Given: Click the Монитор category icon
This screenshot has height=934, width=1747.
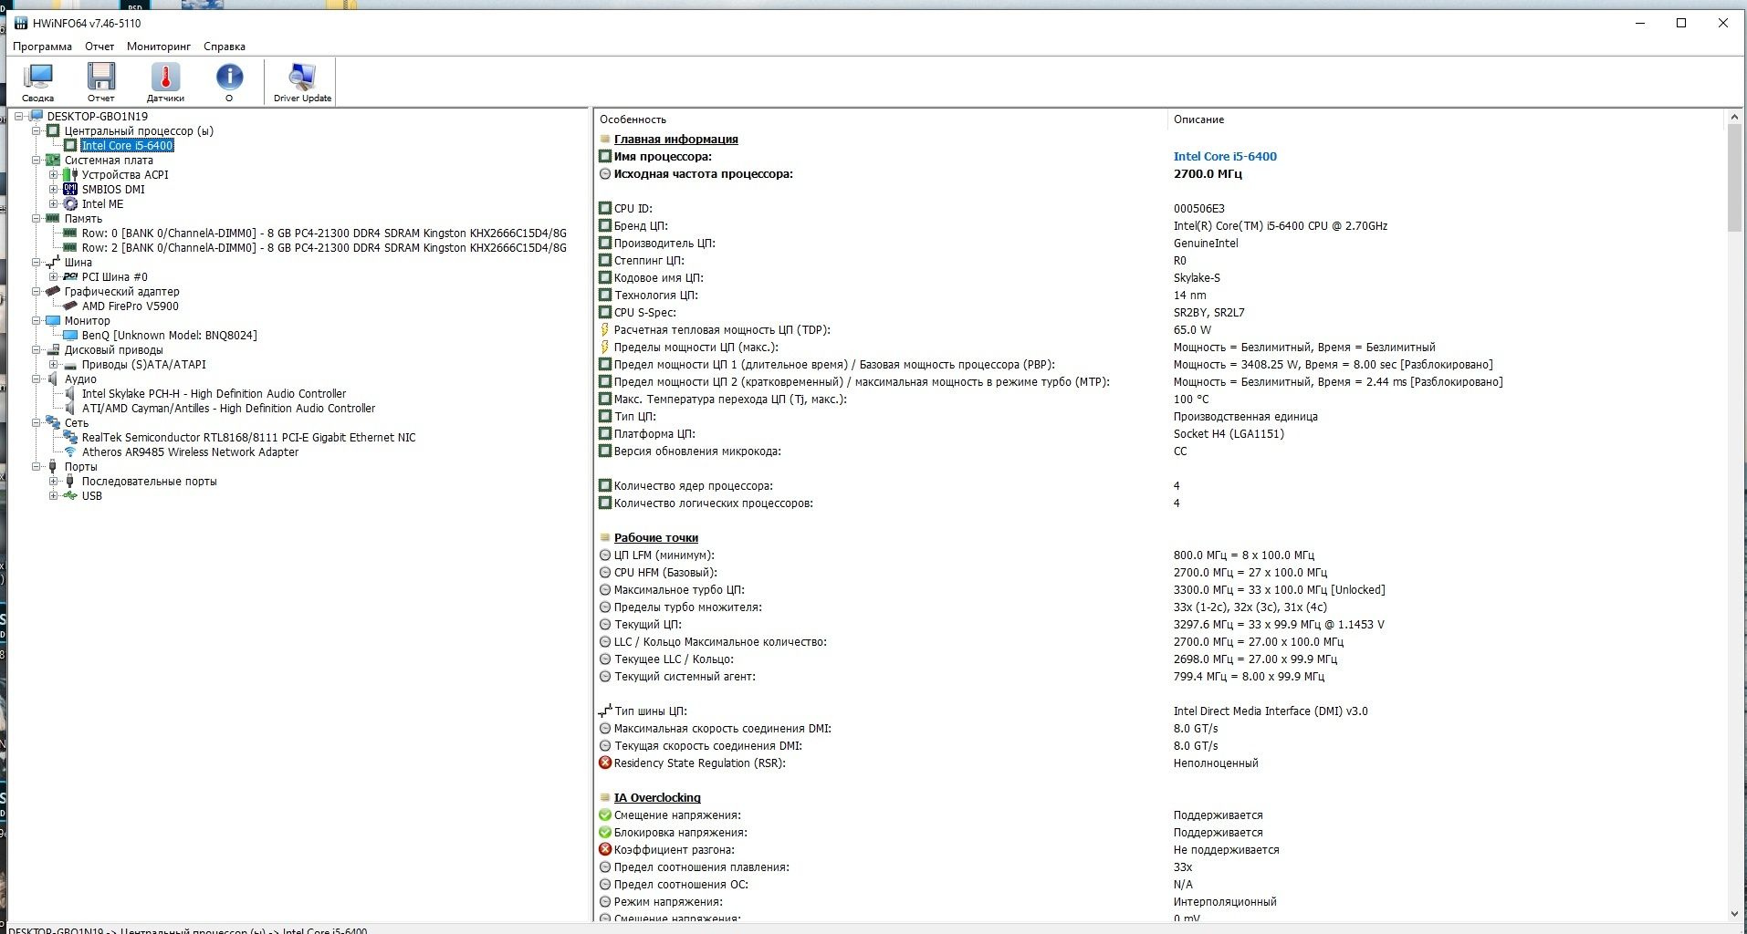Looking at the screenshot, I should click(x=53, y=320).
